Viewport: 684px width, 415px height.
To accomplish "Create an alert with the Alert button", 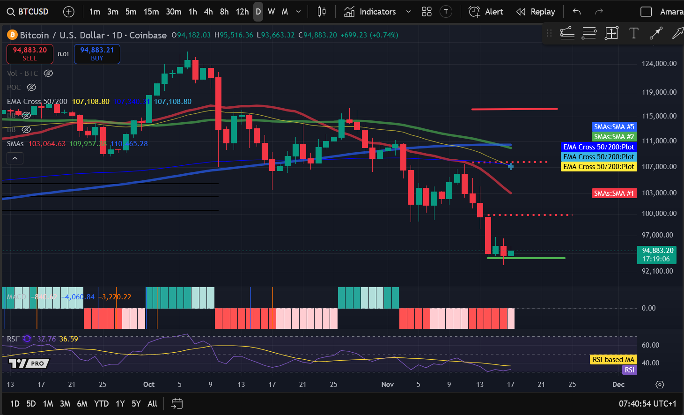I will (x=486, y=12).
